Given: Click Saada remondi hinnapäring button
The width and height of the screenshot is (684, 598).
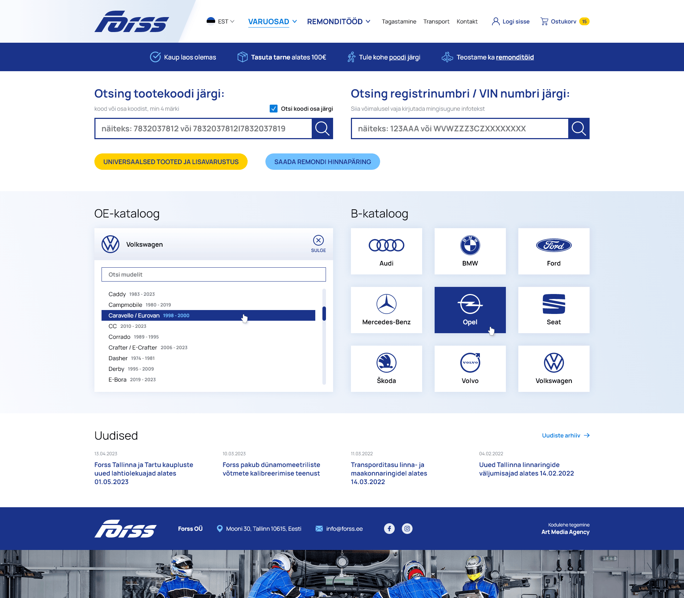Looking at the screenshot, I should 323,162.
